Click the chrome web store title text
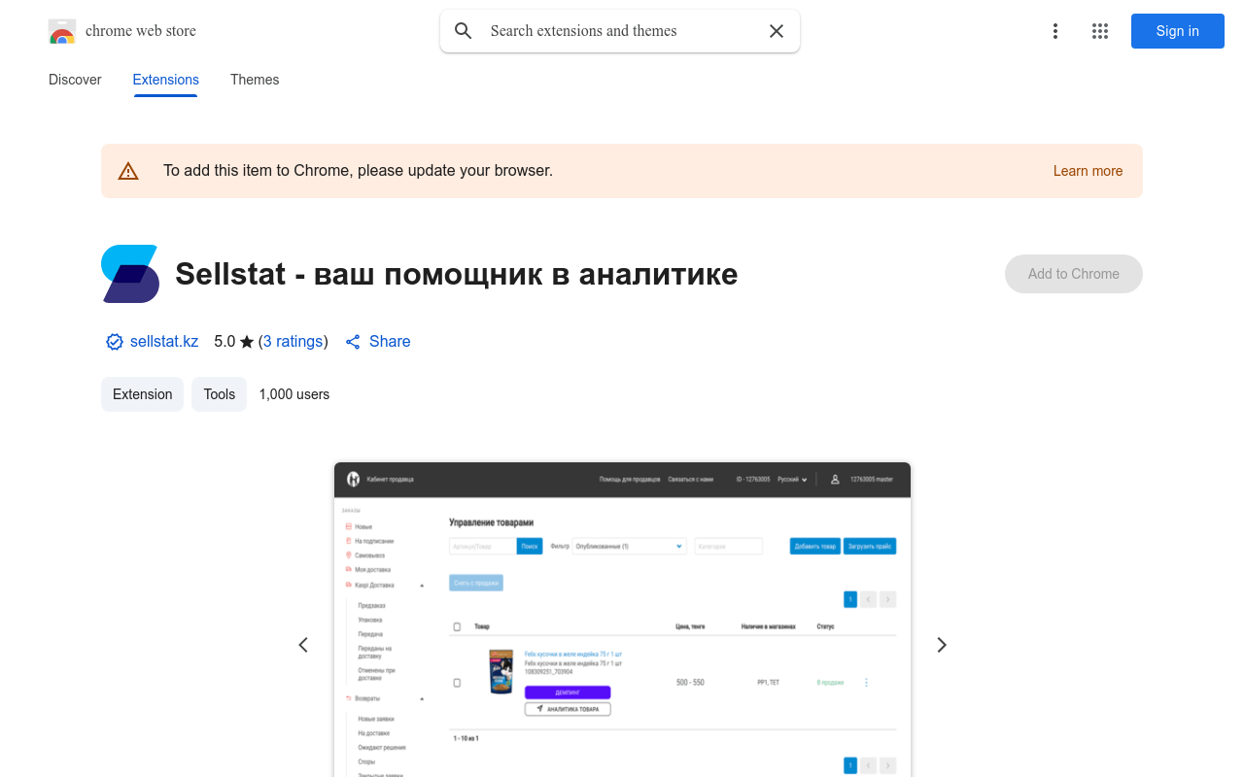Viewport: 1244px width, 777px height. pyautogui.click(x=141, y=31)
